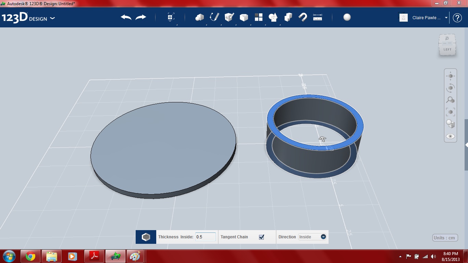Open Help question mark

click(x=457, y=18)
